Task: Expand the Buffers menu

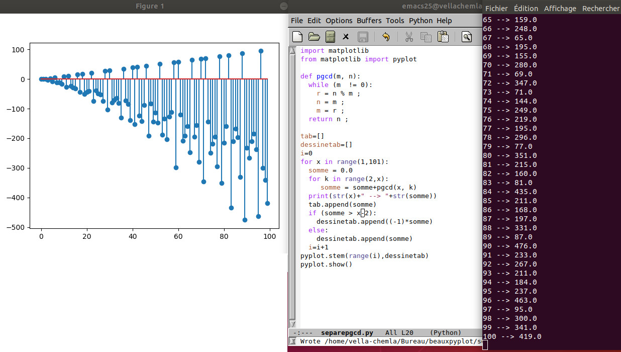Action: [369, 21]
